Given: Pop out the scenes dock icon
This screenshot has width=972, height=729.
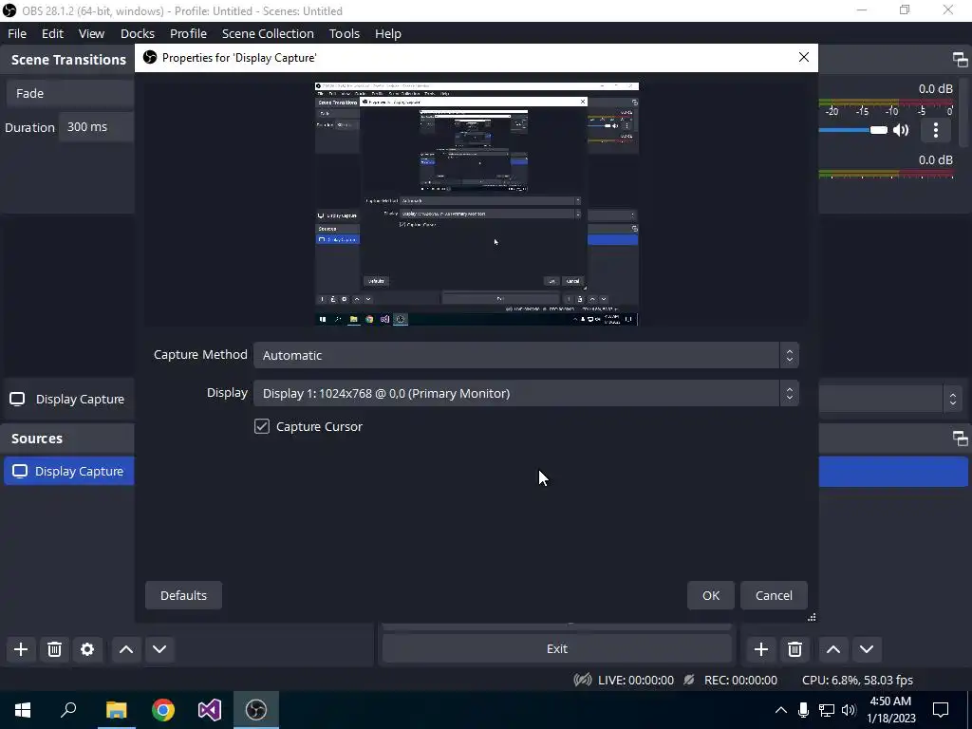Looking at the screenshot, I should tap(961, 439).
